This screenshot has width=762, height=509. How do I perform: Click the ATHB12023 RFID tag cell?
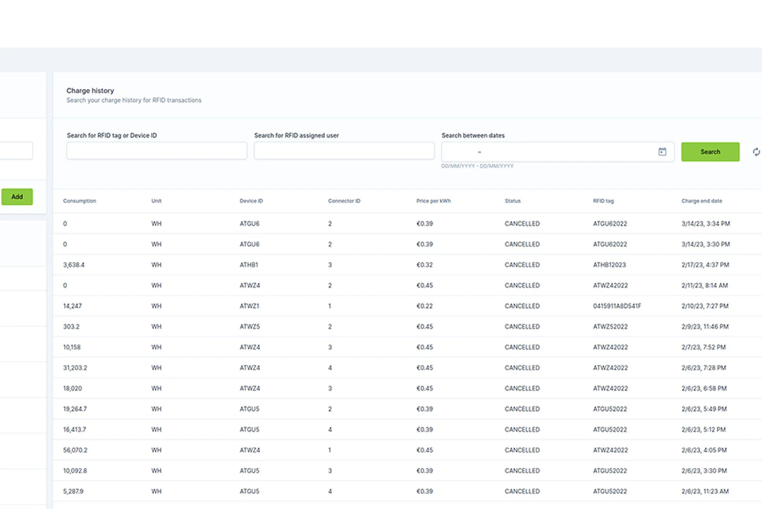610,265
